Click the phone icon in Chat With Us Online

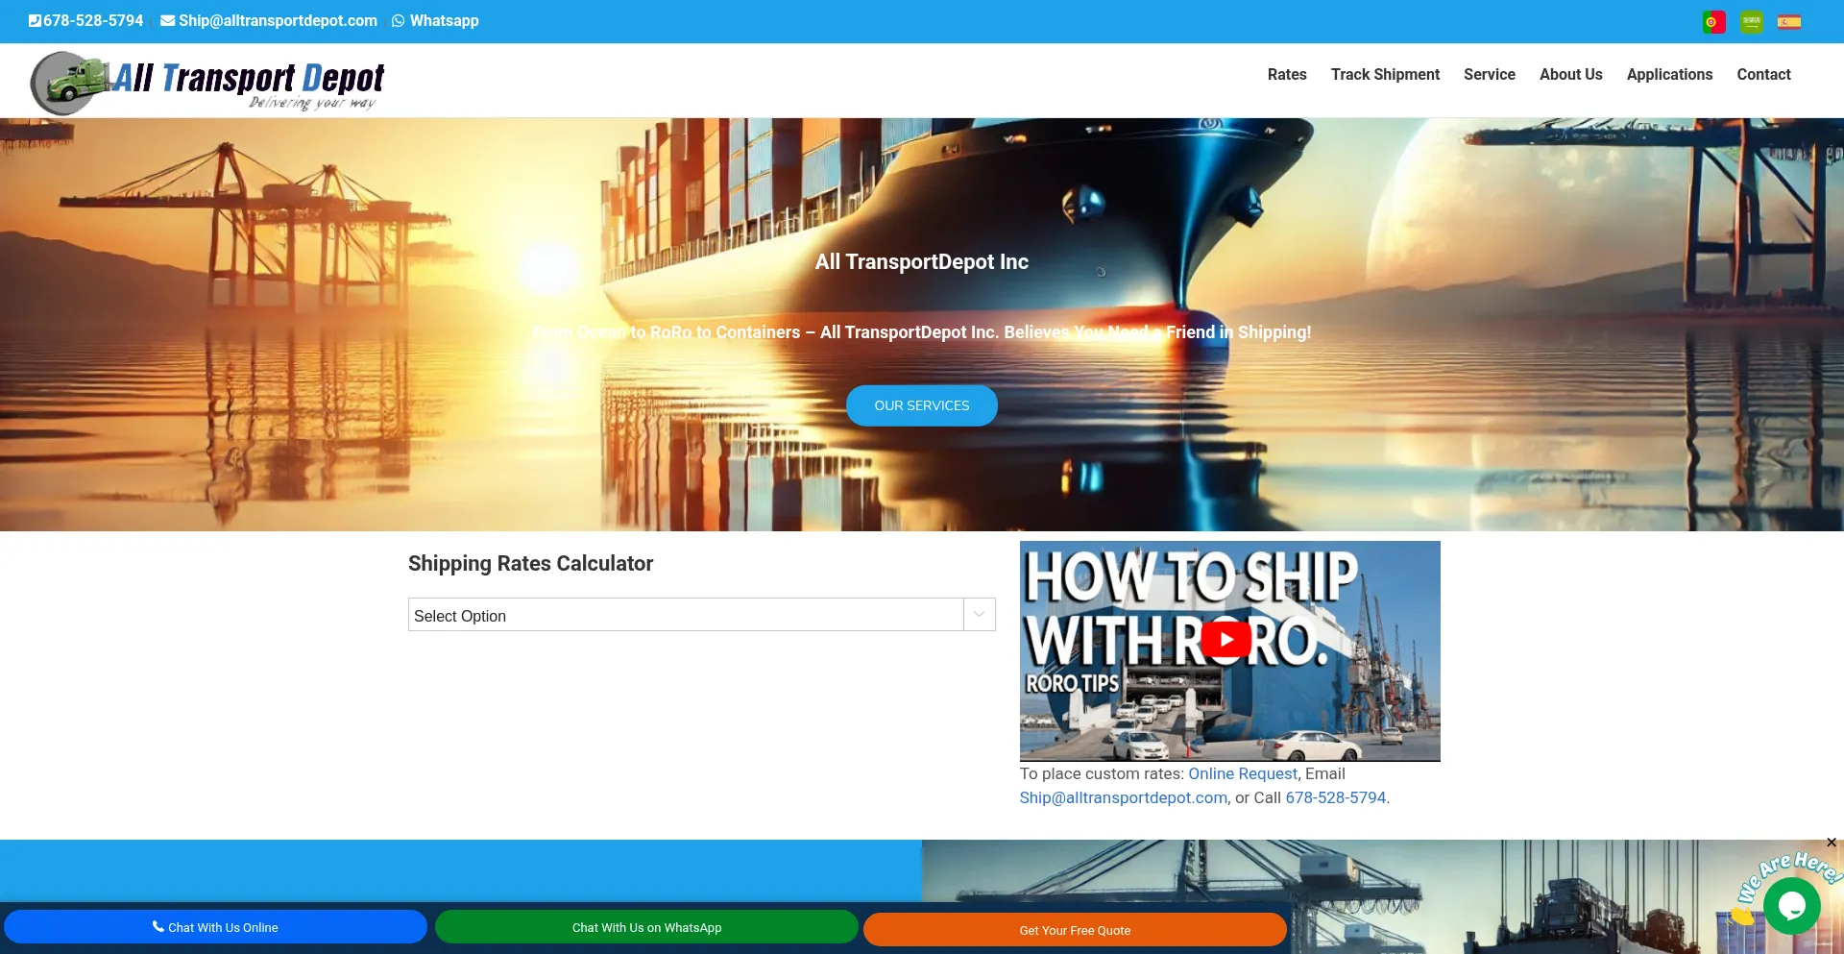pos(158,926)
